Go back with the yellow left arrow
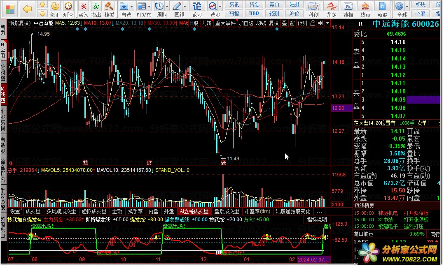Image resolution: width=444 pixels, height=266 pixels. (x=27, y=9)
